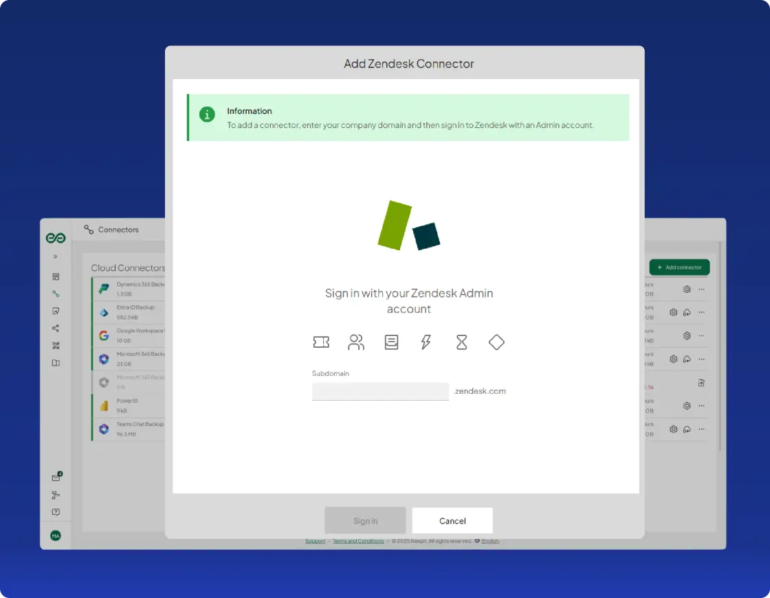Open more options for Power BI row
770x598 pixels.
point(701,406)
